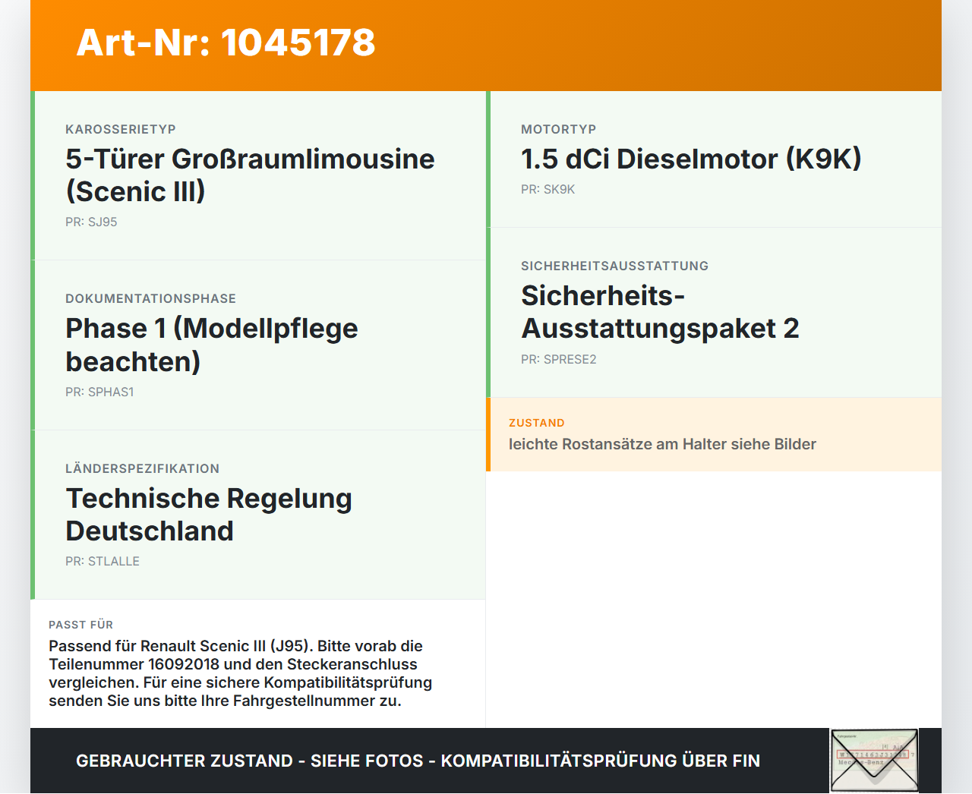Click Sicherheits-Ausstattungspaket 2 text
The width and height of the screenshot is (972, 794).
pyautogui.click(x=660, y=312)
